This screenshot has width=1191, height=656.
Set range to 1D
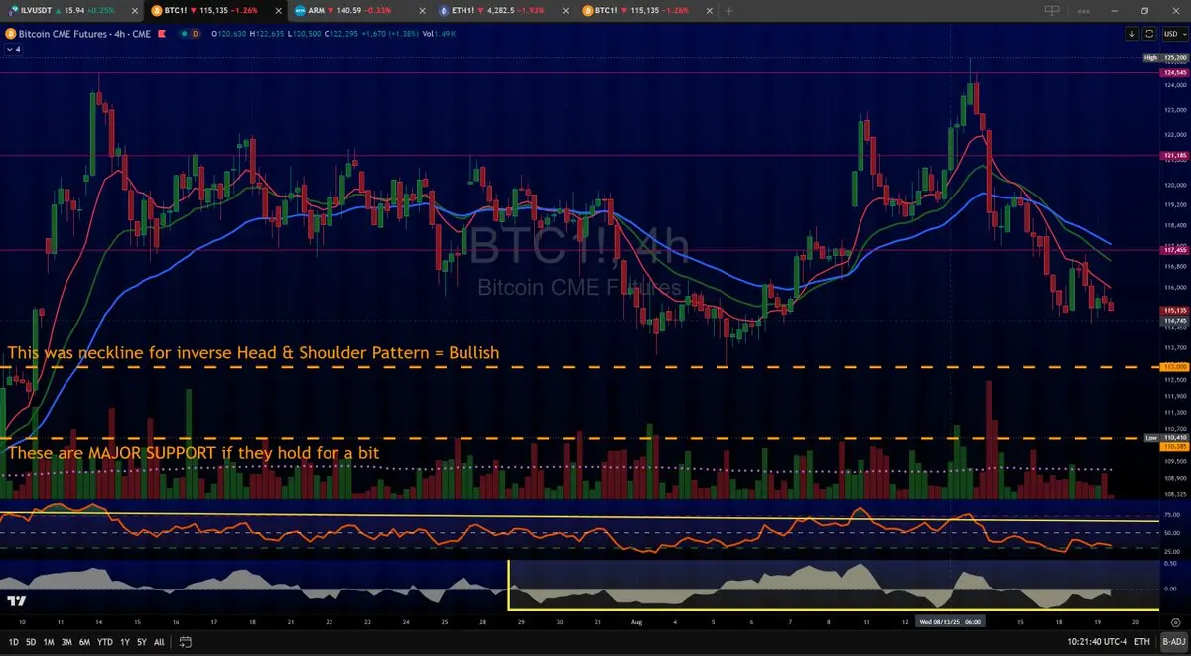point(13,642)
